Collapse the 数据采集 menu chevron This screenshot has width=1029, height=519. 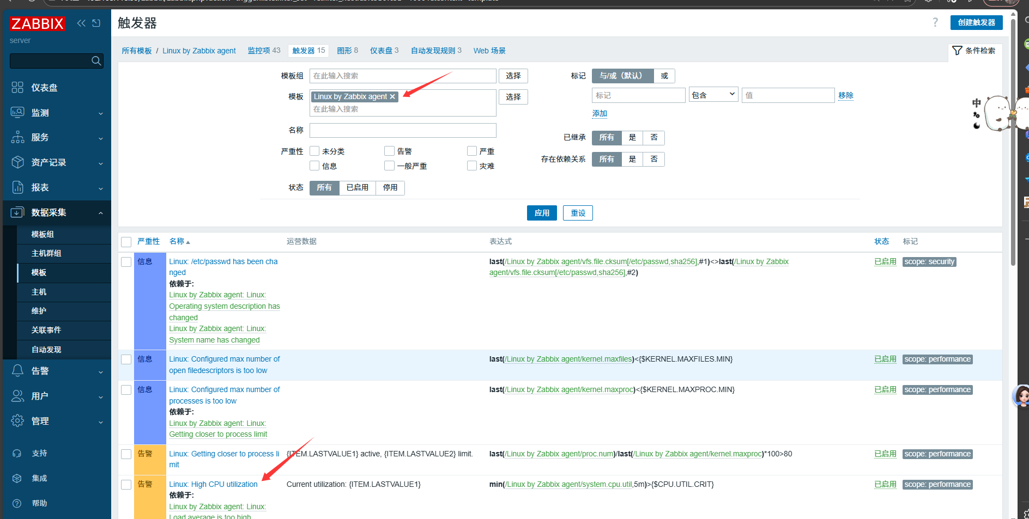coord(101,213)
